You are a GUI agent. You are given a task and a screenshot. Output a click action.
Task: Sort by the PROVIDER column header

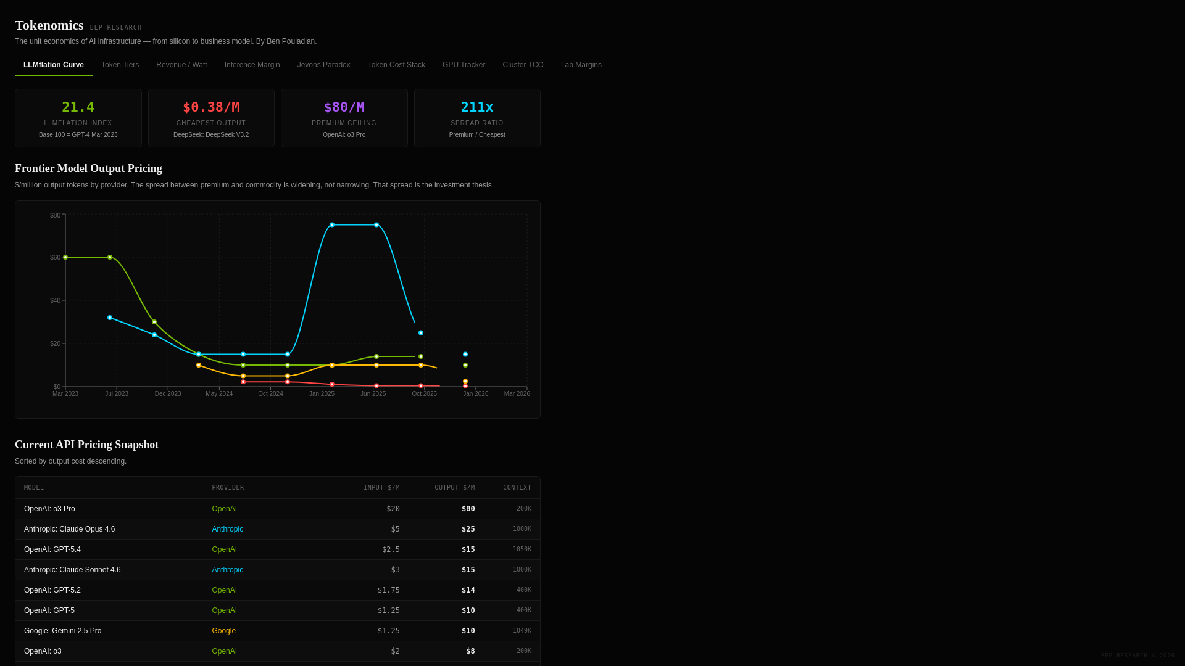[x=228, y=488]
